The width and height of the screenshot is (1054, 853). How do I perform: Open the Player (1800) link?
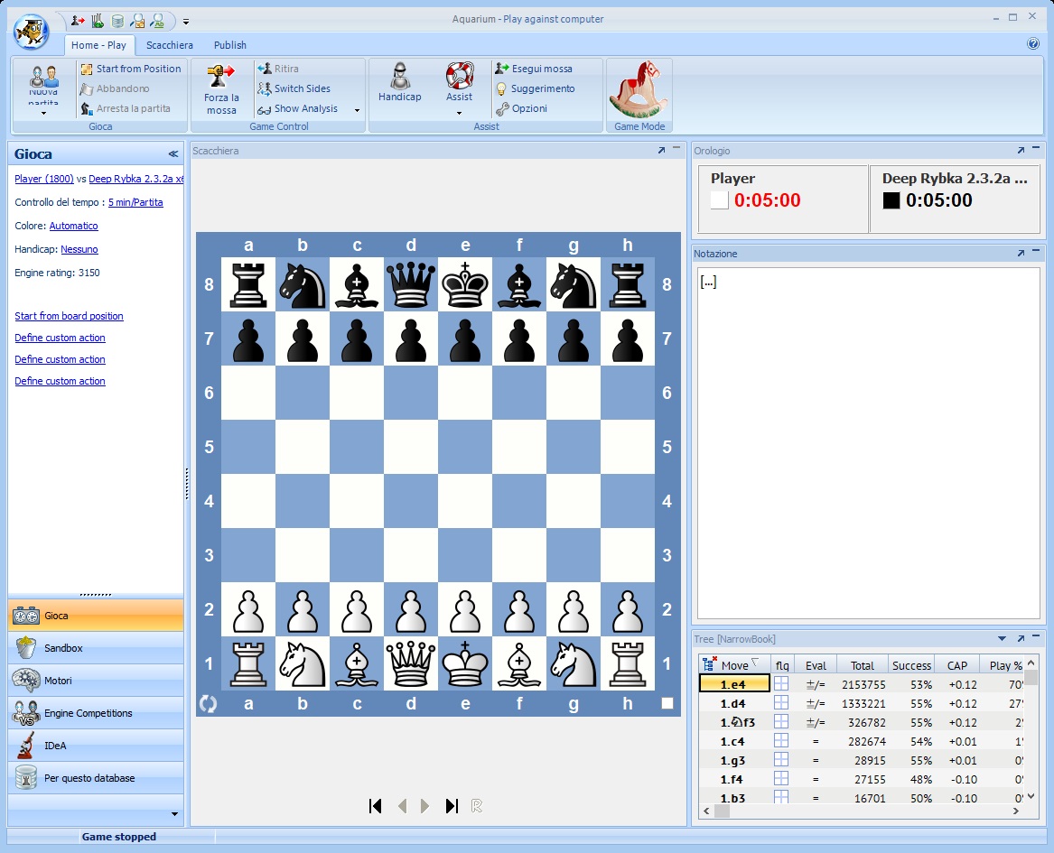tap(44, 179)
